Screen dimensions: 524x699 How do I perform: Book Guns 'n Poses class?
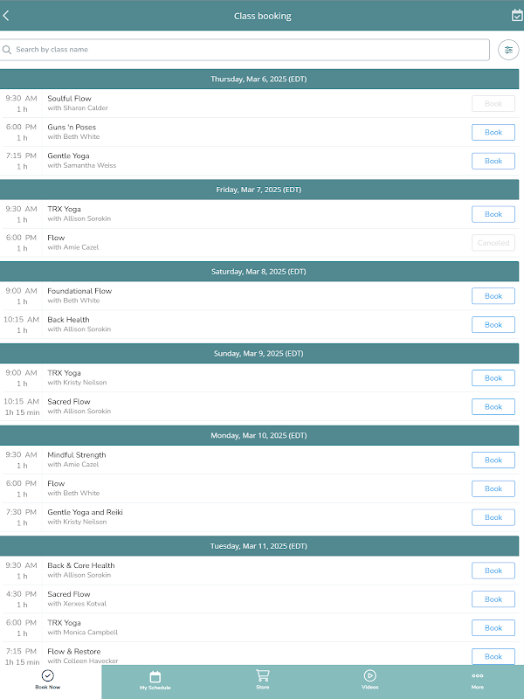pyautogui.click(x=493, y=132)
